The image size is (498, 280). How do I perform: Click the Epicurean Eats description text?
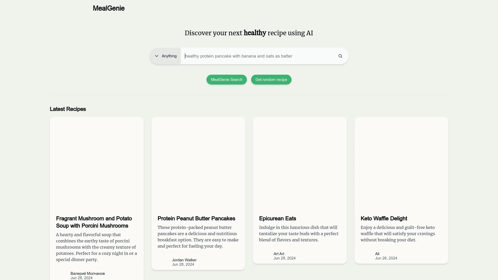click(x=299, y=234)
